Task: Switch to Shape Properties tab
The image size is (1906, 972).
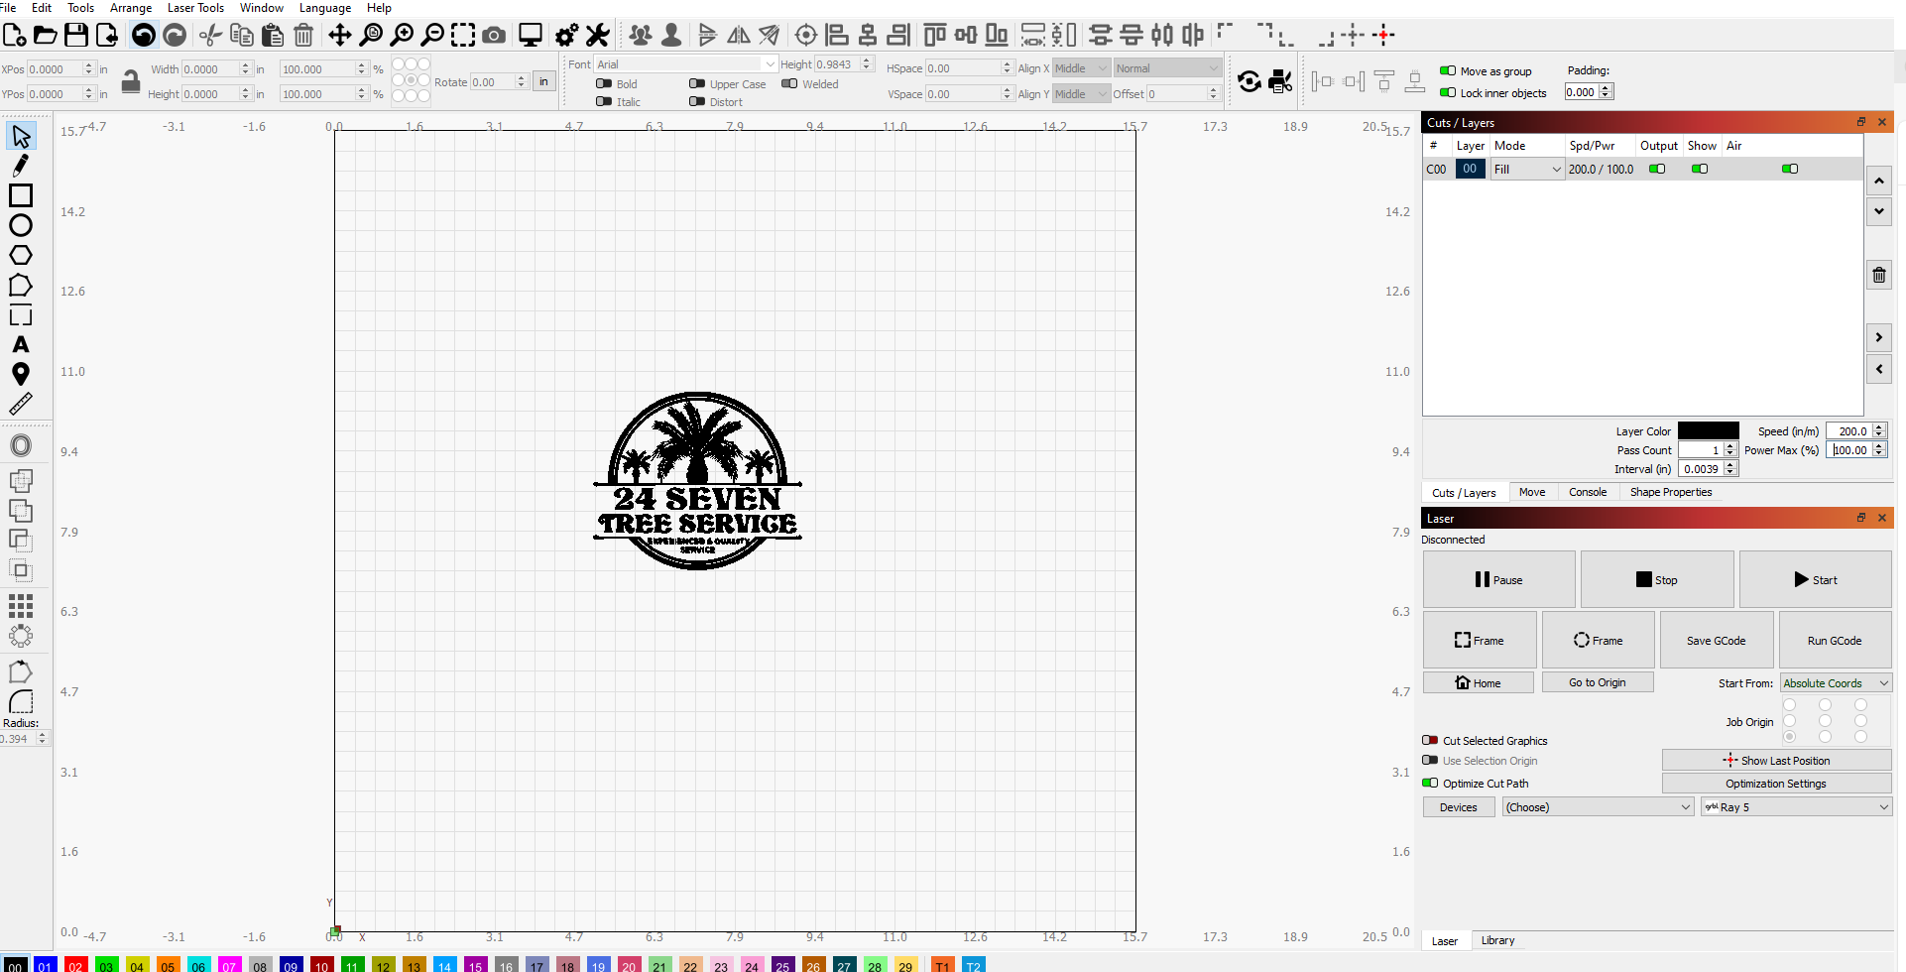Action: click(1671, 492)
